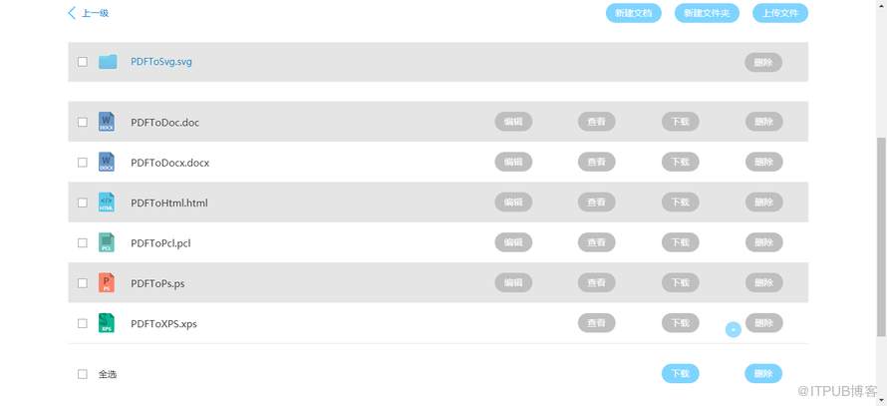The width and height of the screenshot is (887, 406).
Task: Click the round scroll-to-top arrow icon
Action: (x=734, y=329)
